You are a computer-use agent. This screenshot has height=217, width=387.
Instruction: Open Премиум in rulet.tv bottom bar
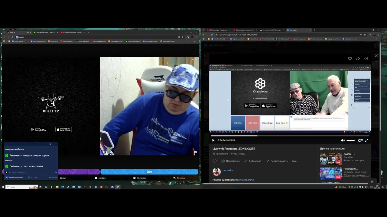[x=179, y=178]
